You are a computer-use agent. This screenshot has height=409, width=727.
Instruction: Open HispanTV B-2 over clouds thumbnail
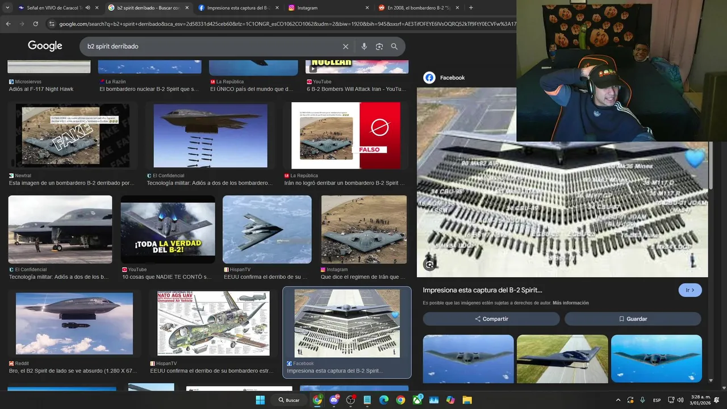click(267, 229)
